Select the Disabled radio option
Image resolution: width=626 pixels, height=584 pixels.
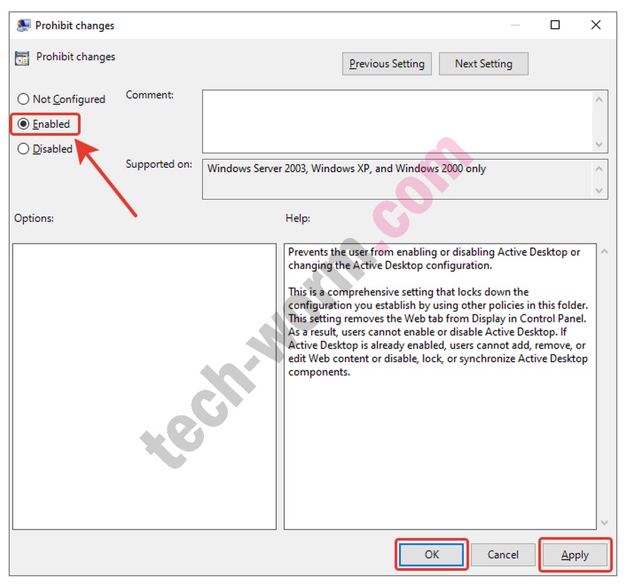point(24,149)
